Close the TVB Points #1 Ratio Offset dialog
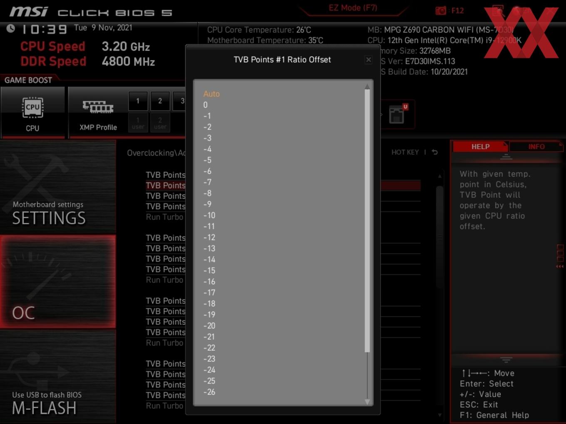 pos(368,60)
